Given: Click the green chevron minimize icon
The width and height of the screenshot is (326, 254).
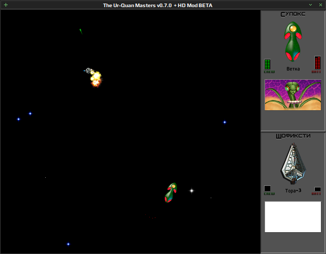Looking at the screenshot, I should [x=310, y=5].
